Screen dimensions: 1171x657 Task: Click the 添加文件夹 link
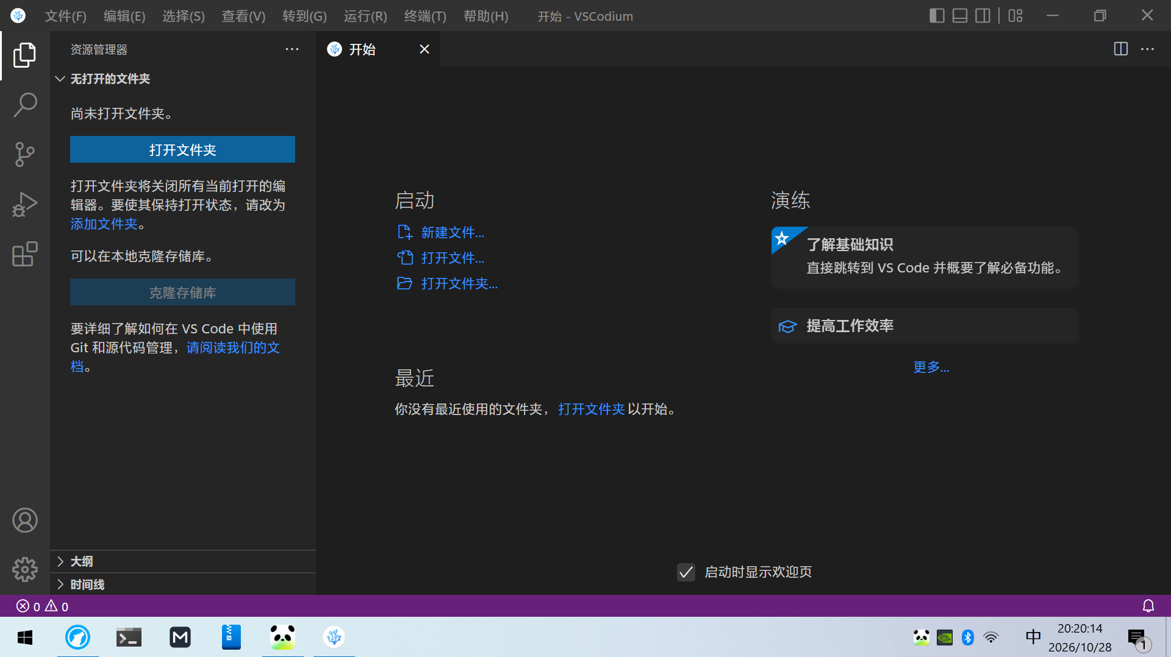coord(104,224)
